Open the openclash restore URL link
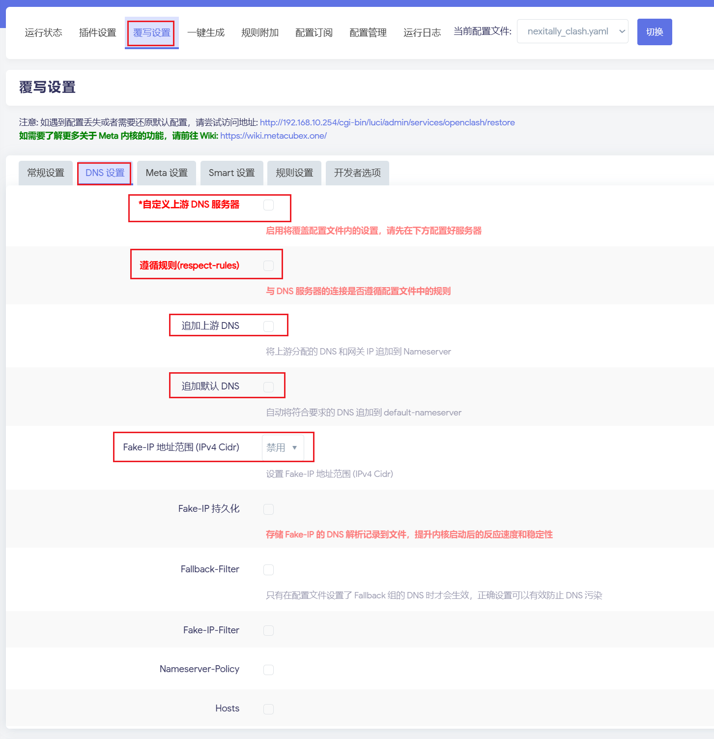 click(387, 122)
